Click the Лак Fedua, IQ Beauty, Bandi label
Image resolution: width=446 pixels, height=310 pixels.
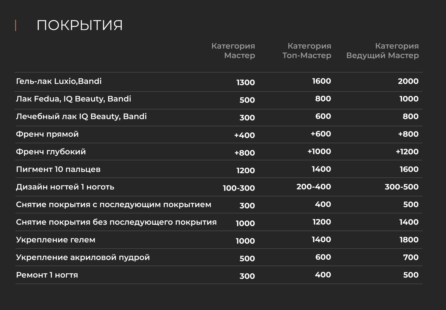(73, 99)
